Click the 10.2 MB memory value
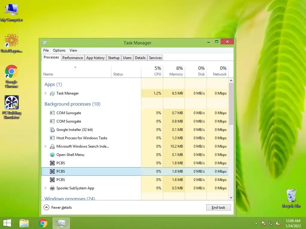The width and height of the screenshot is (306, 229). point(176,146)
